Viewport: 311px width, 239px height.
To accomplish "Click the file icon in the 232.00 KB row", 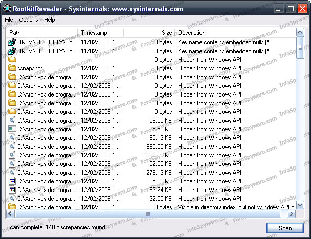I will [12, 155].
